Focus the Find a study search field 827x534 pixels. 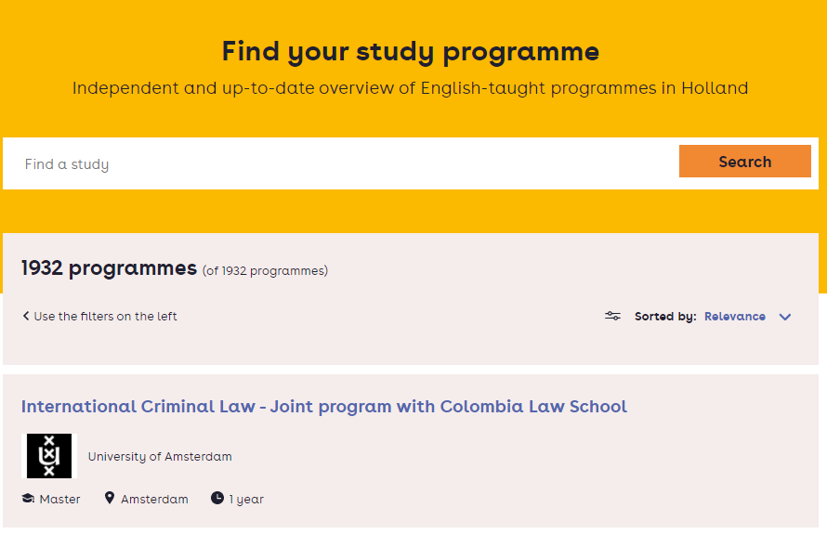click(341, 164)
